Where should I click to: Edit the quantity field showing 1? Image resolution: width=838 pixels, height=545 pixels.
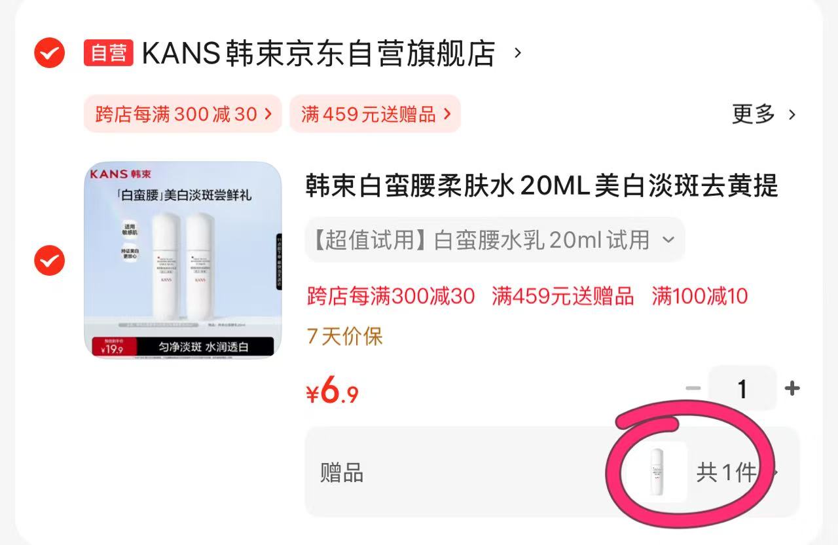pos(742,388)
